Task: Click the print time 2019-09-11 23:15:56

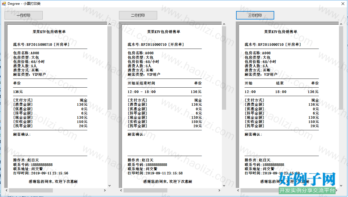Action: coord(50,173)
